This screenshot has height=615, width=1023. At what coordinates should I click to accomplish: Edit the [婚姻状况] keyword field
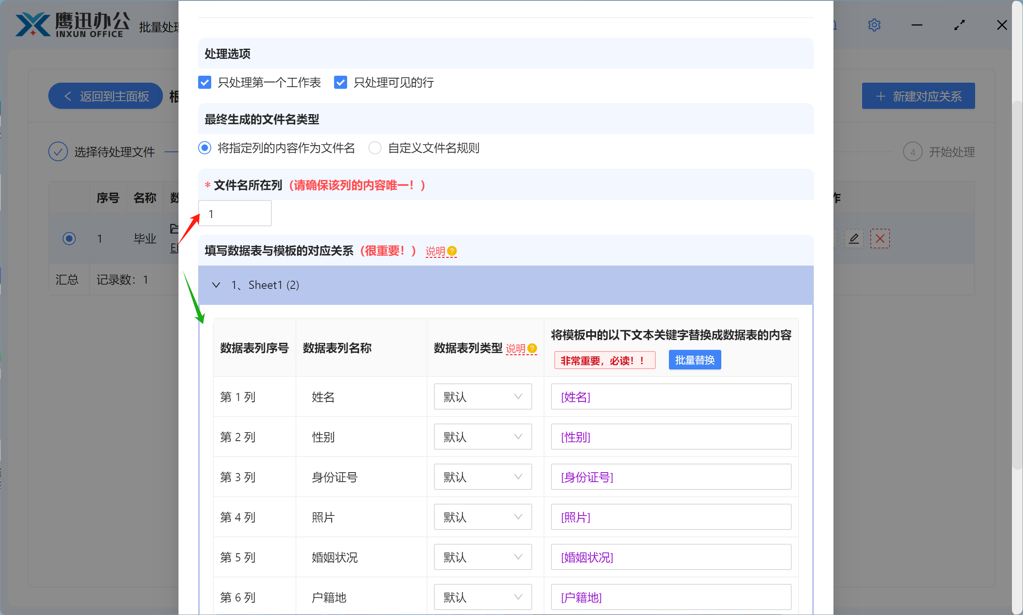671,557
